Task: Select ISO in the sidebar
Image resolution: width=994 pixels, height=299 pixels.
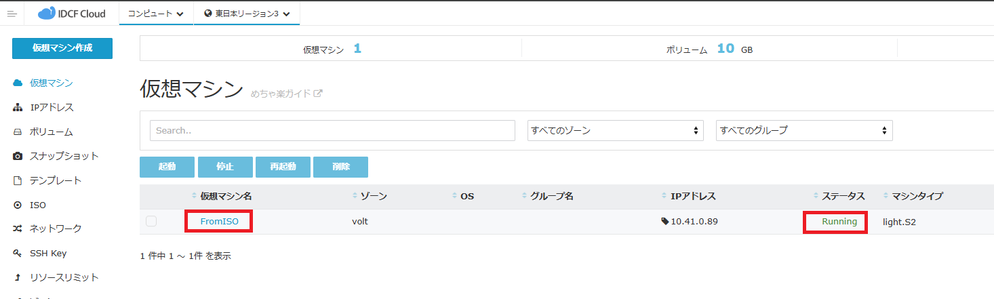Action: 38,205
